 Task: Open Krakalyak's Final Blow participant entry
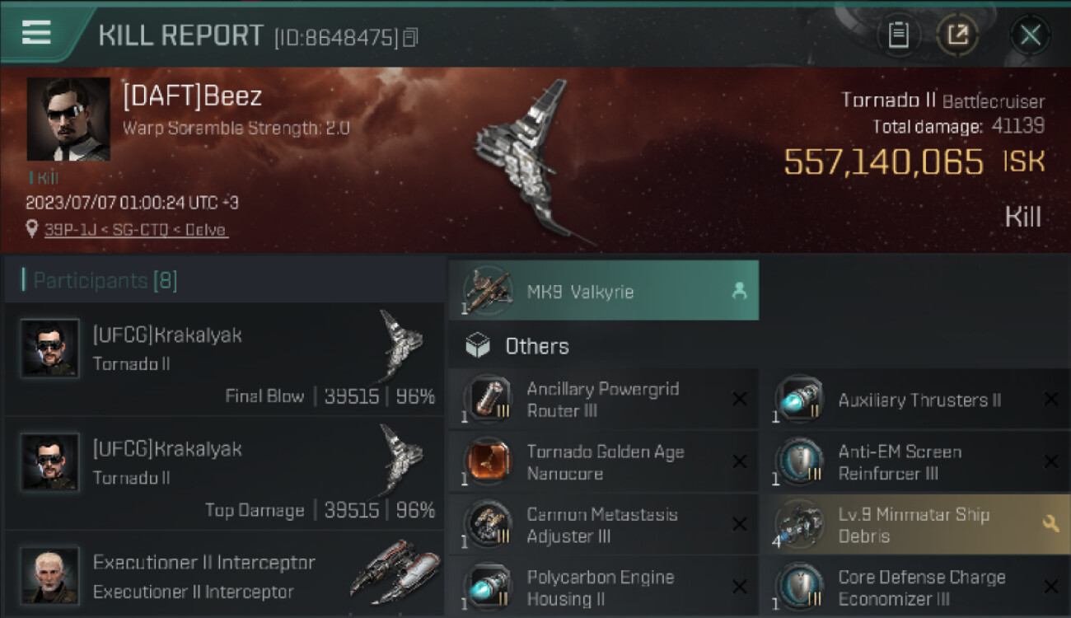click(x=224, y=359)
